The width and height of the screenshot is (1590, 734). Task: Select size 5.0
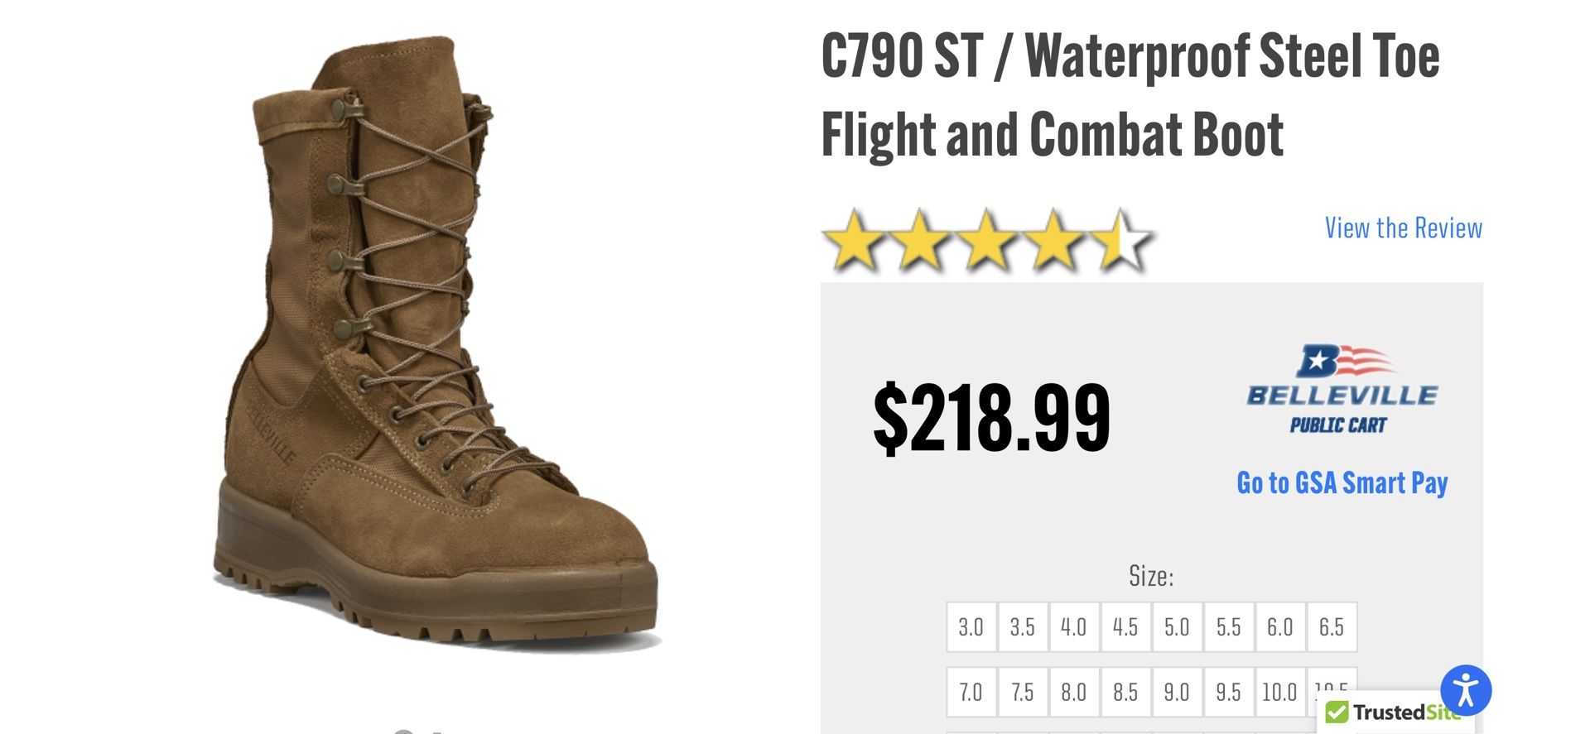click(x=1177, y=627)
